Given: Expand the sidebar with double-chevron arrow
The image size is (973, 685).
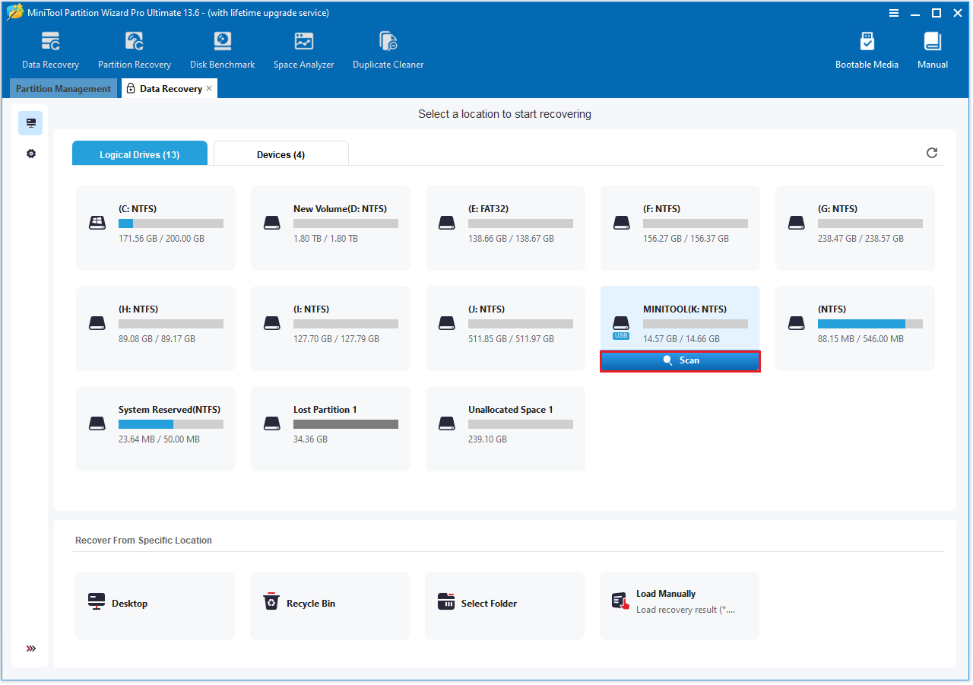Looking at the screenshot, I should (31, 649).
